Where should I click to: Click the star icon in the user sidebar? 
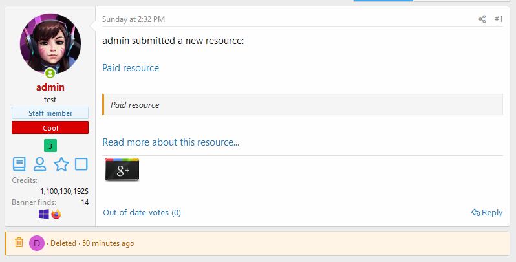click(61, 164)
